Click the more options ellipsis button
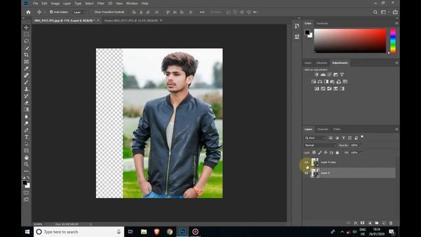421x237 pixels. point(202,12)
